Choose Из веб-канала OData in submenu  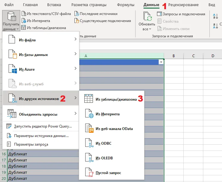[114, 129]
